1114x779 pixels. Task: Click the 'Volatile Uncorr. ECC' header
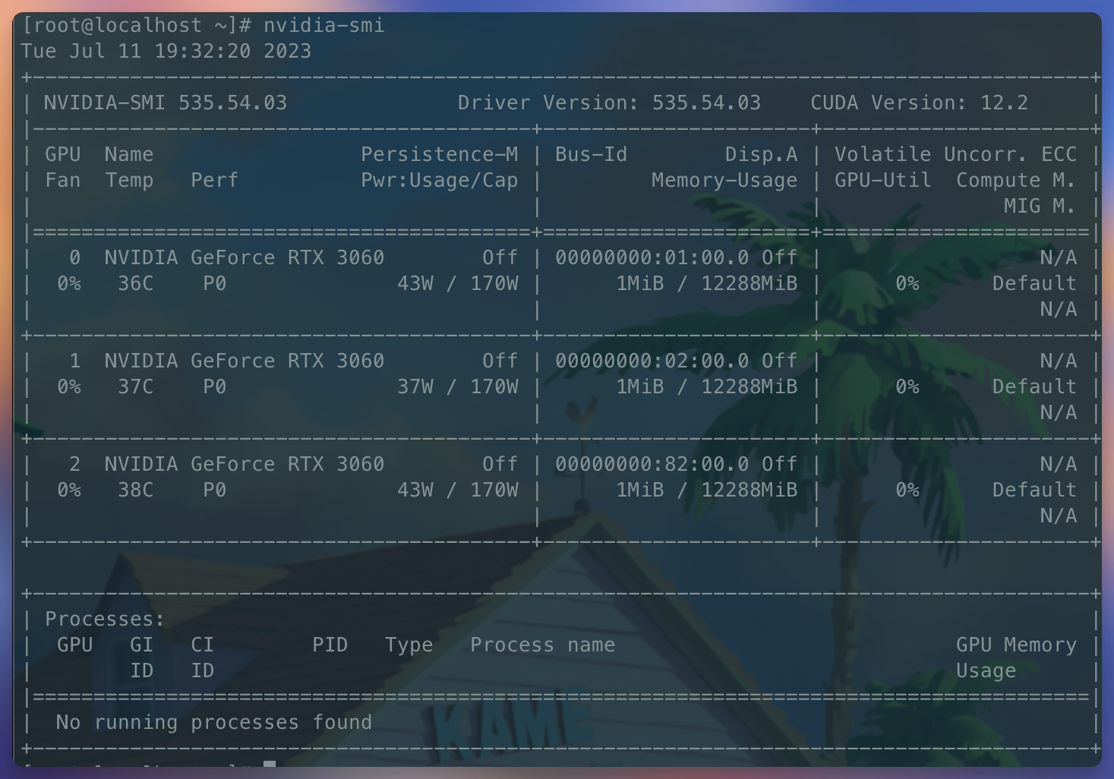point(955,154)
